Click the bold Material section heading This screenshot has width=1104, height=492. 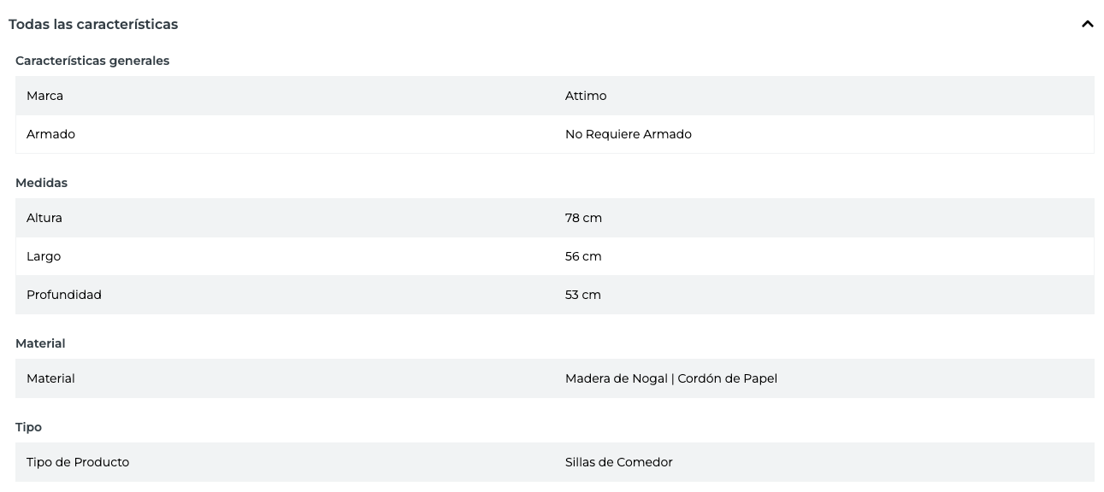[x=40, y=343]
